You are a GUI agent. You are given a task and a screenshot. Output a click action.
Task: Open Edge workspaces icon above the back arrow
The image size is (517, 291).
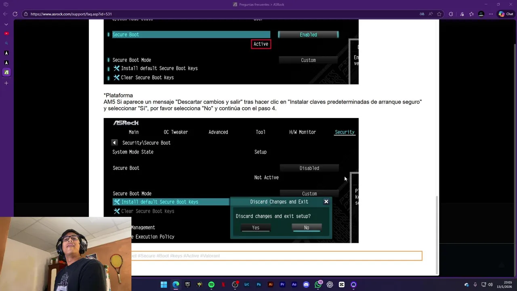pyautogui.click(x=6, y=4)
